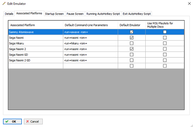Screen dimensions: 193x127
Task: Enable Default Emulator for Sega Hikaru
Action: pyautogui.click(x=132, y=43)
